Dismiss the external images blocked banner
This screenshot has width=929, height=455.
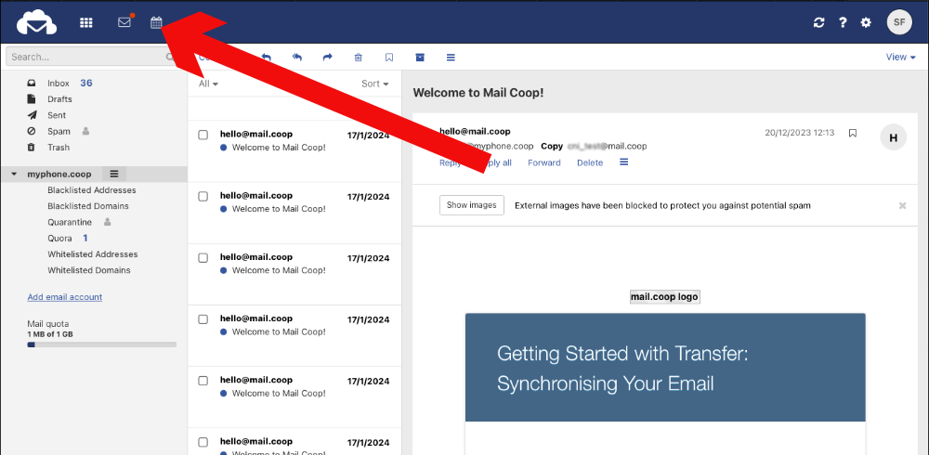coord(902,205)
